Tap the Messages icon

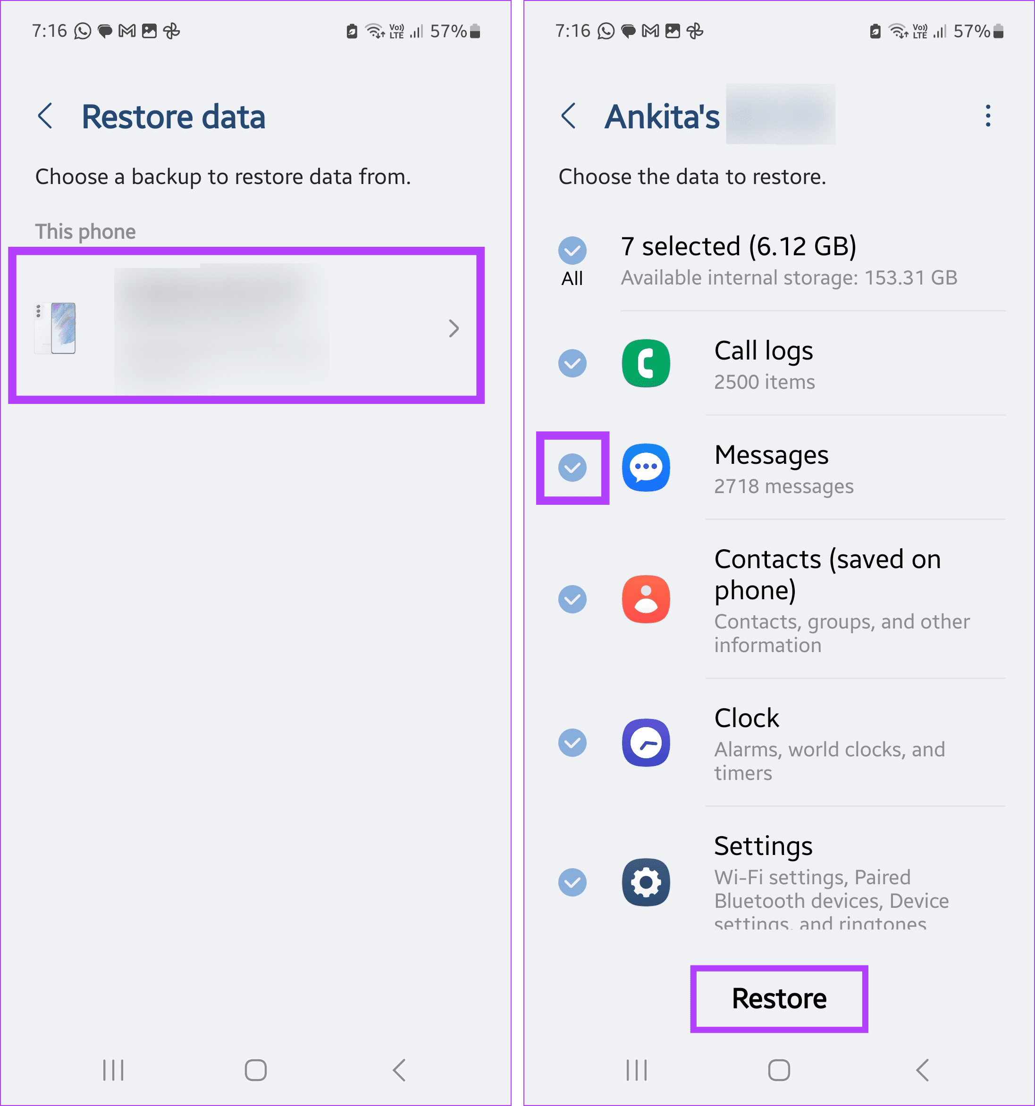click(647, 468)
